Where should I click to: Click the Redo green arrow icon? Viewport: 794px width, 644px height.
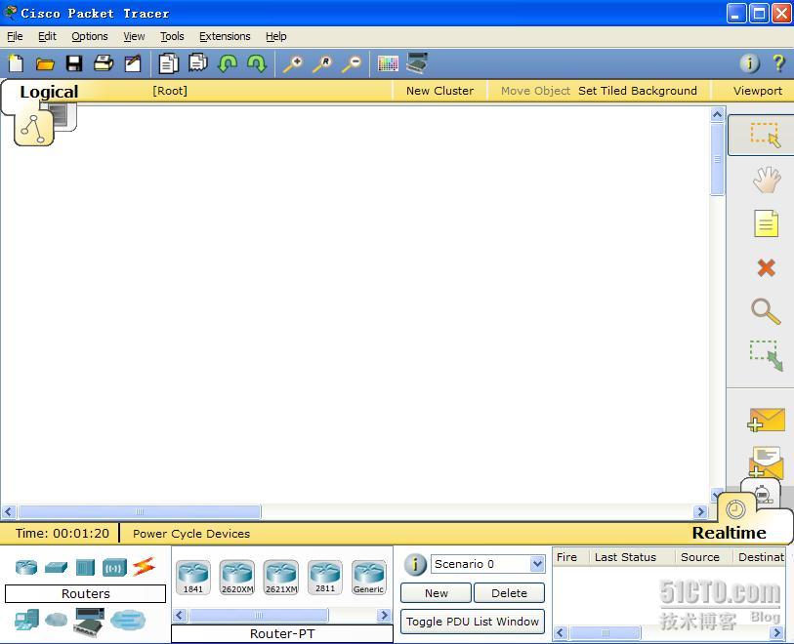coord(257,63)
